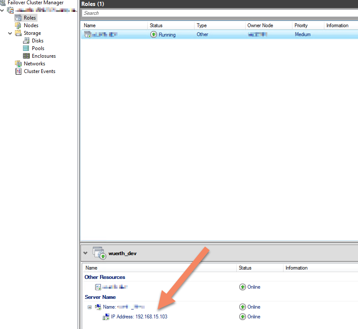Collapse the Storage tree node

point(10,33)
